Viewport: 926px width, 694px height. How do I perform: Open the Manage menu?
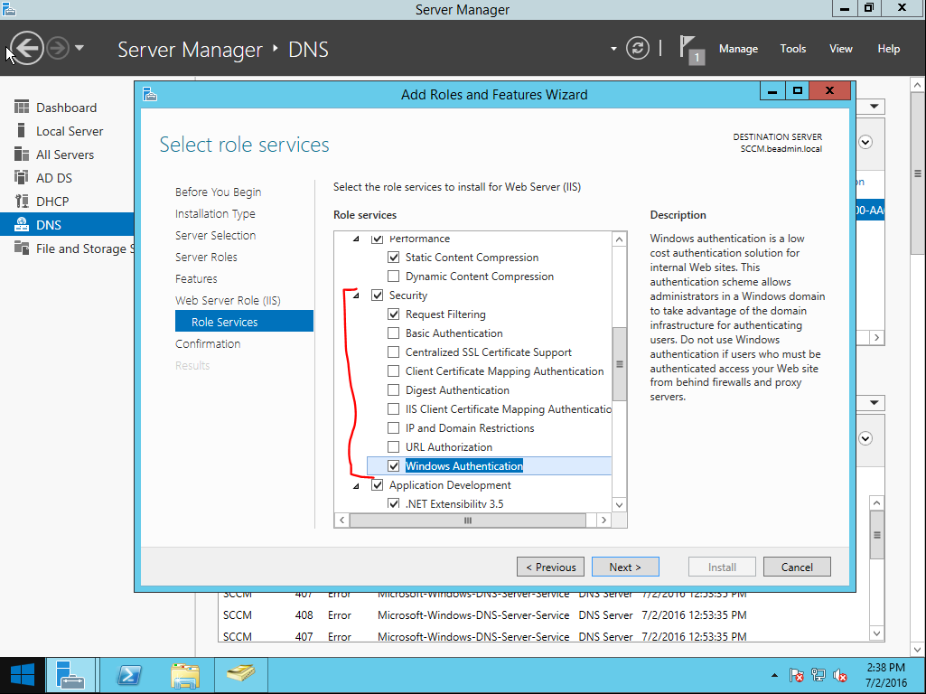[x=738, y=49]
